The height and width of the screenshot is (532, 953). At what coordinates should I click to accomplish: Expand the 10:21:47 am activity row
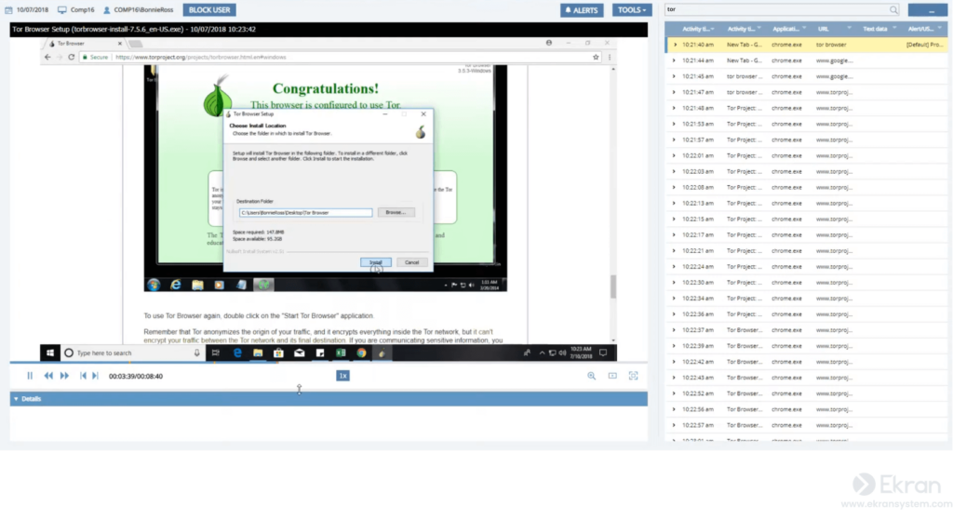[x=674, y=92]
